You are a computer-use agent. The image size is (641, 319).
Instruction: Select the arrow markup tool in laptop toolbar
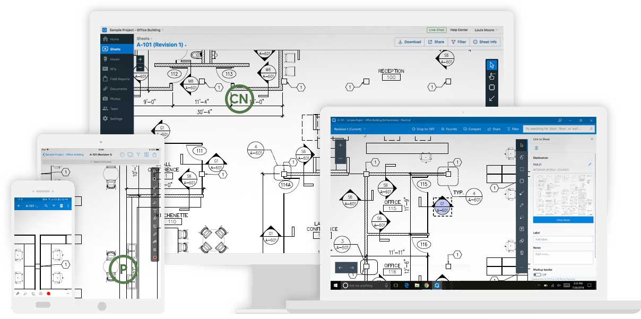pyautogui.click(x=522, y=194)
